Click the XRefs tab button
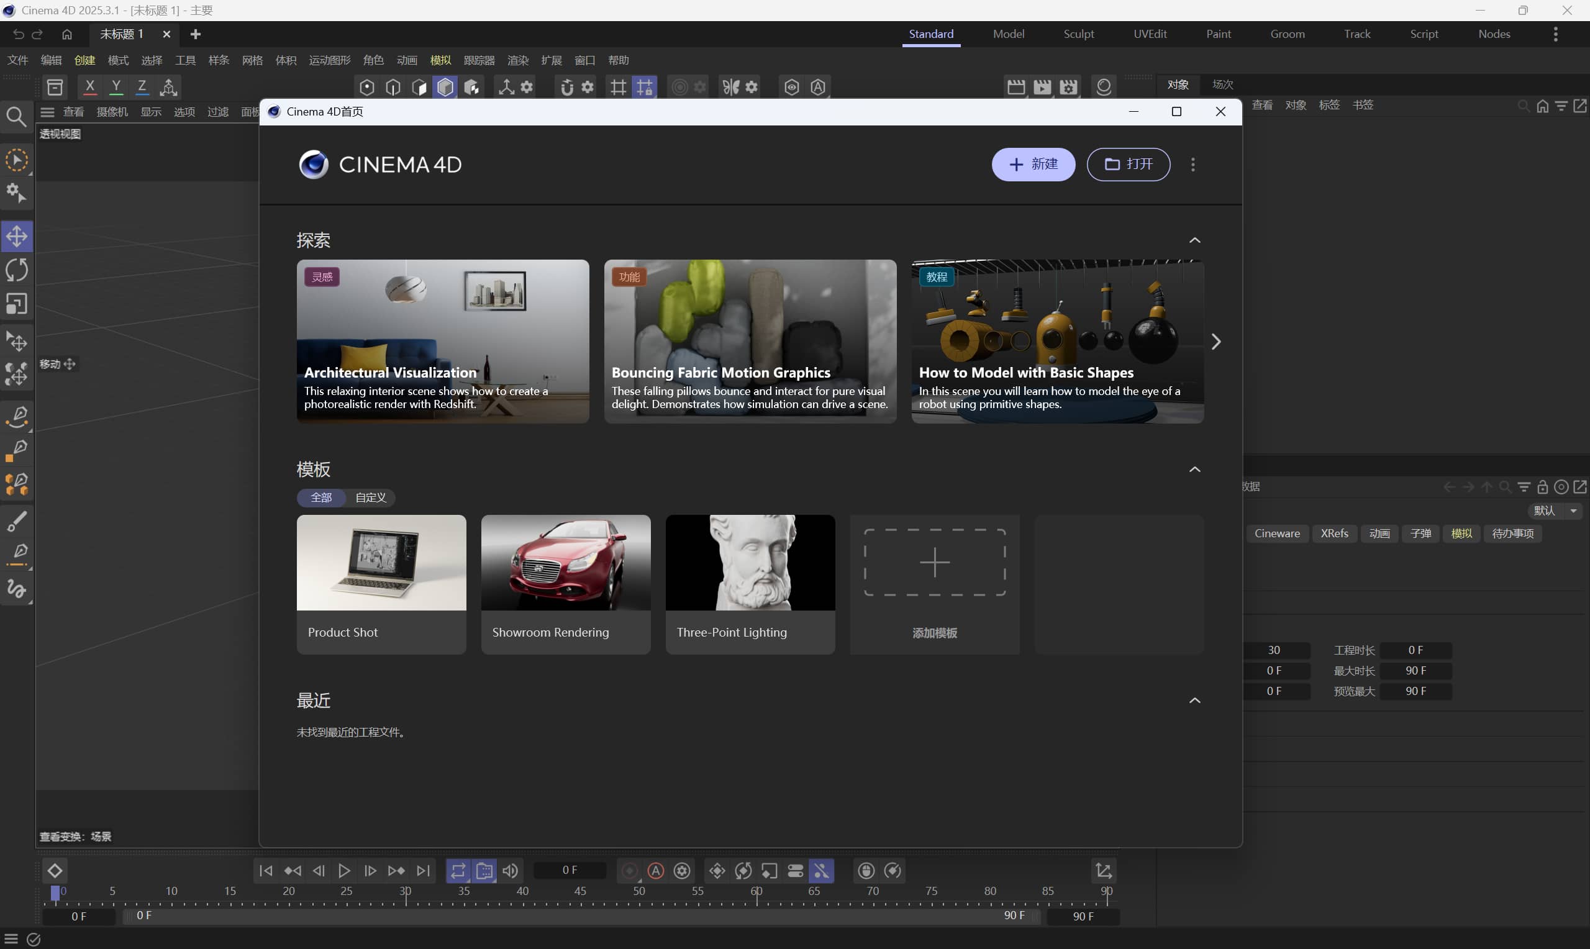Viewport: 1590px width, 949px height. [x=1334, y=534]
